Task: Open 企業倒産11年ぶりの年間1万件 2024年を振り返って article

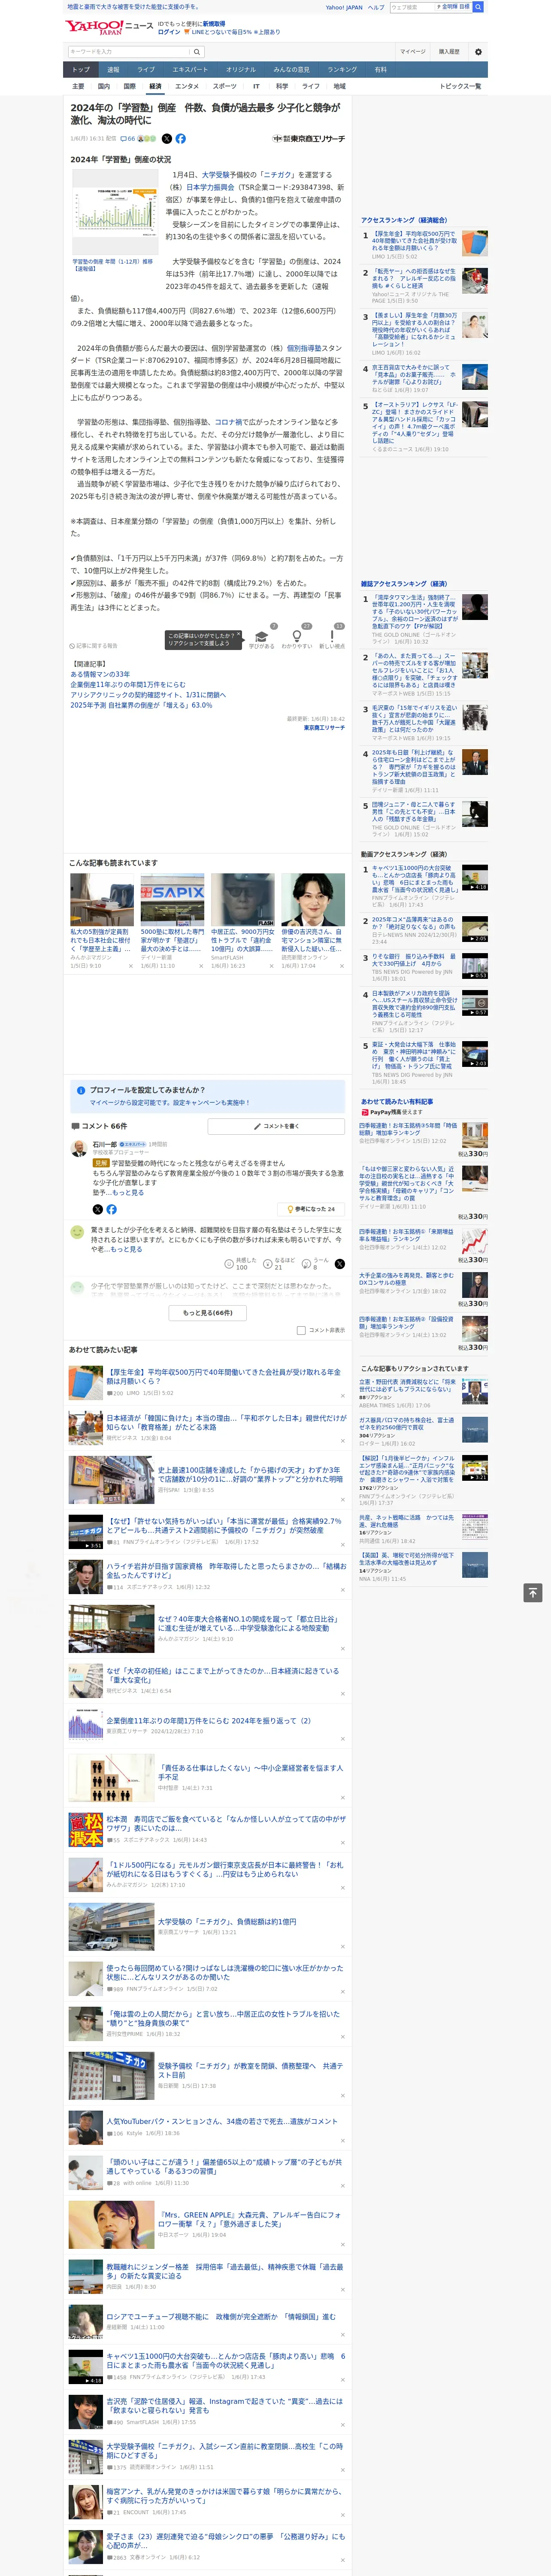Action: click(x=208, y=1722)
